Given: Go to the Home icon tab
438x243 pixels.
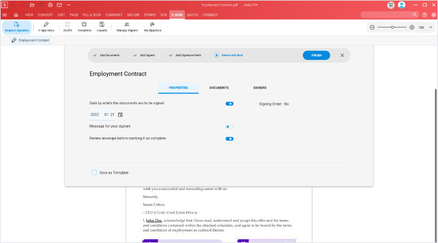Looking at the screenshot, I should (16, 15).
